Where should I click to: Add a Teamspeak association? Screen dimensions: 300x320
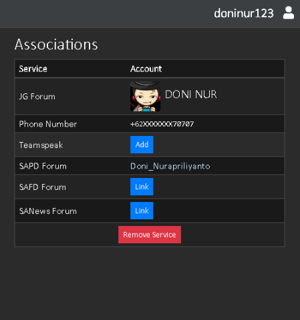point(142,145)
